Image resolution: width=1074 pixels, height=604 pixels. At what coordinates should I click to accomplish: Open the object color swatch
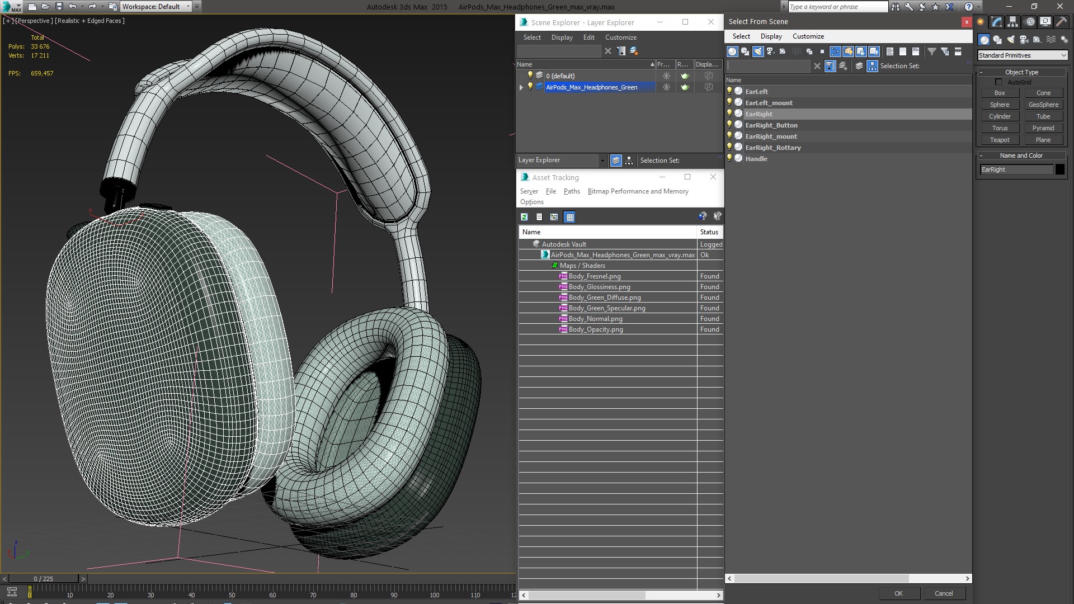[x=1060, y=169]
